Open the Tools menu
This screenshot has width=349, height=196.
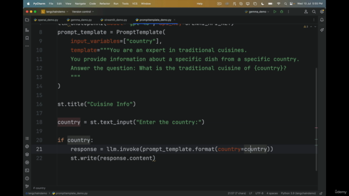click(125, 4)
